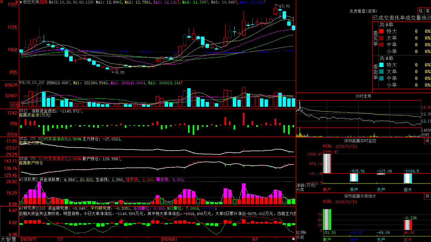Select the 散户 category in 深圳超赢实时监控
The image size is (431, 242).
coord(327,190)
